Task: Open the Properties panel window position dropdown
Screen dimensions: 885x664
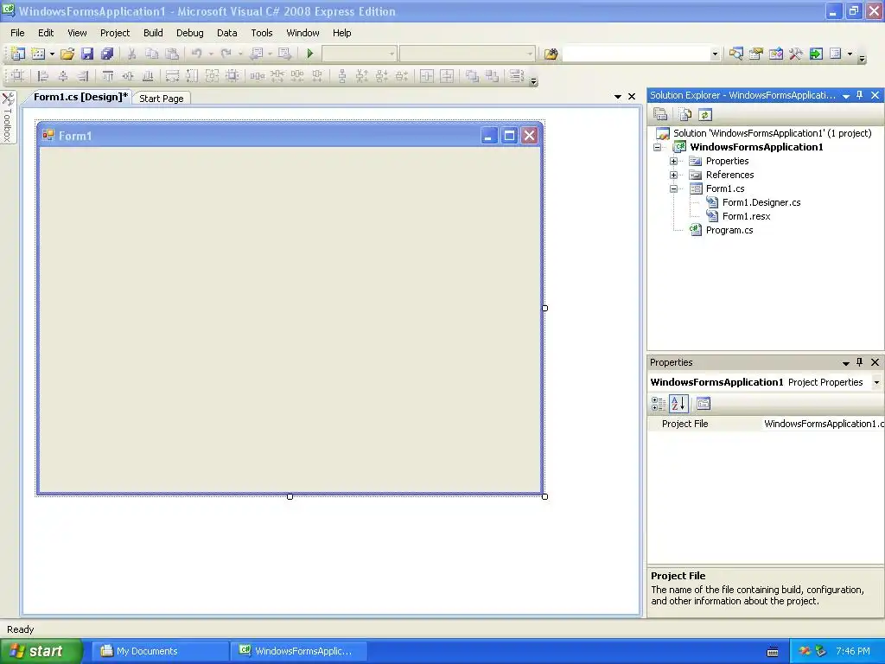Action: click(846, 363)
